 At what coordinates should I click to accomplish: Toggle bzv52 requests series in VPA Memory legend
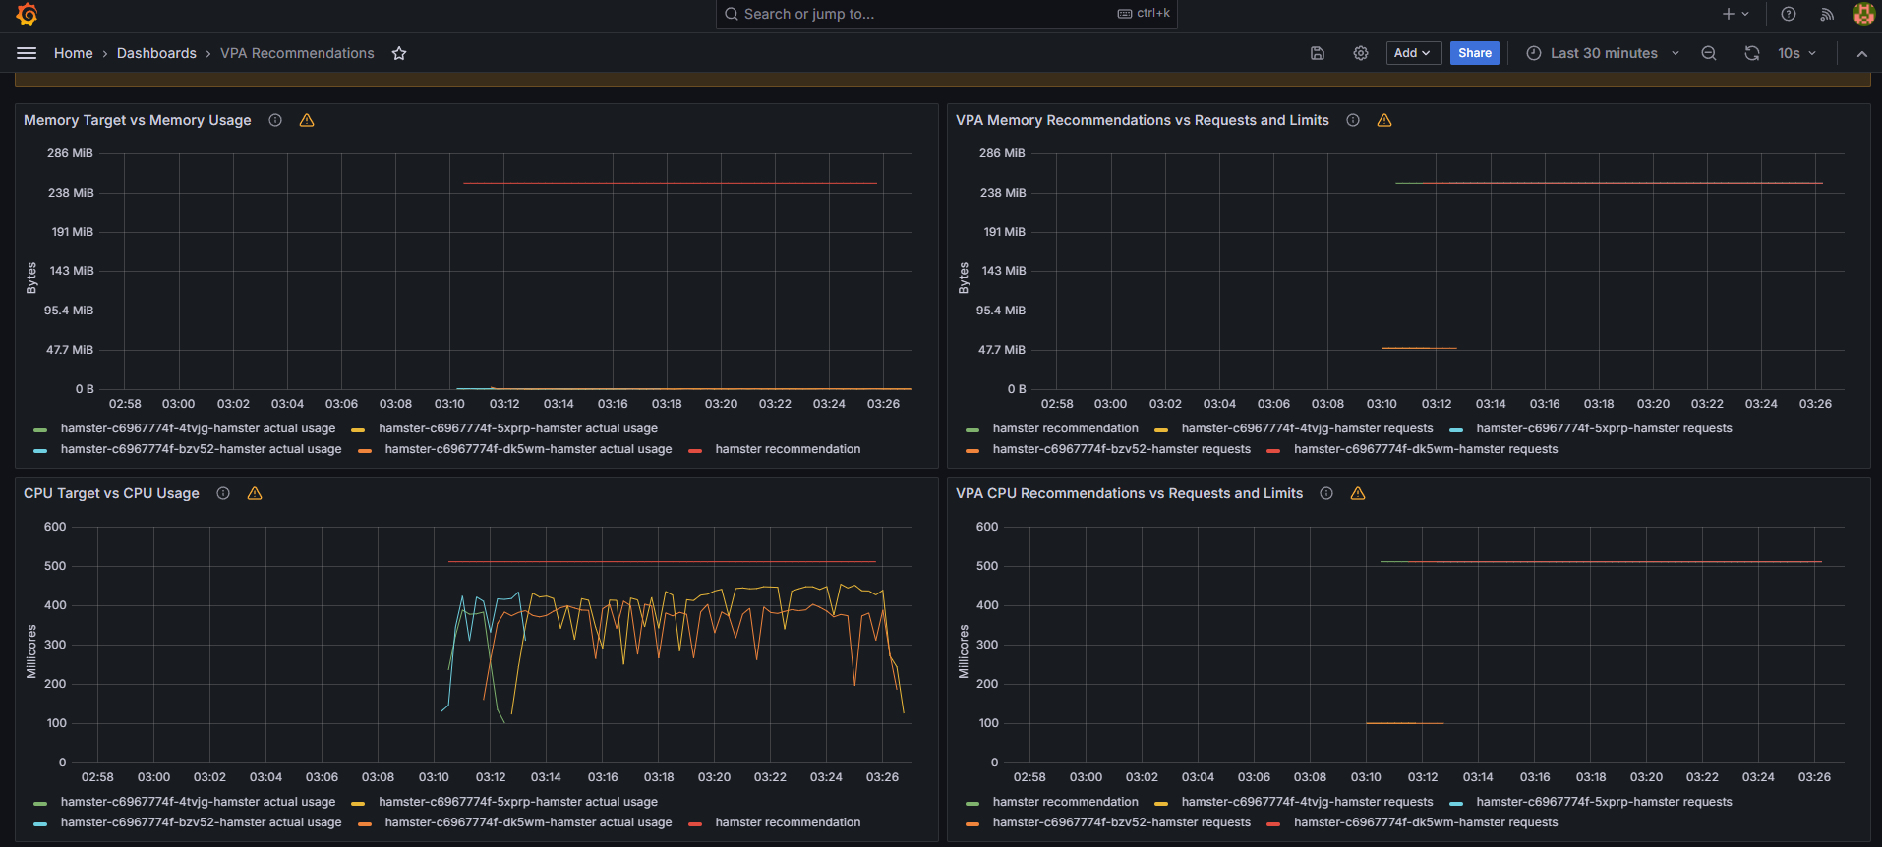(x=1122, y=449)
